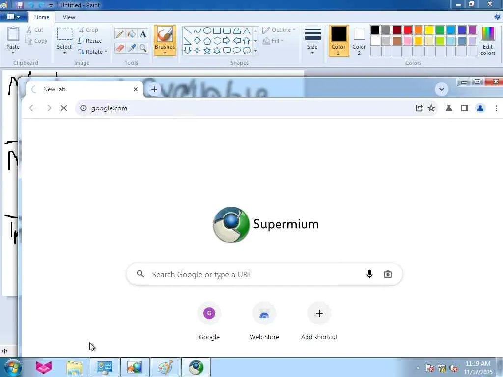Click the Save icon in Paint title bar

point(20,5)
